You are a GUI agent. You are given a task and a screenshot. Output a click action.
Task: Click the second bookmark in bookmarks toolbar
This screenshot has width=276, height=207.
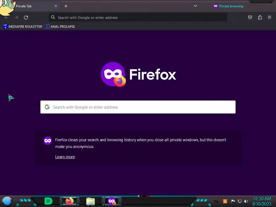coord(60,27)
